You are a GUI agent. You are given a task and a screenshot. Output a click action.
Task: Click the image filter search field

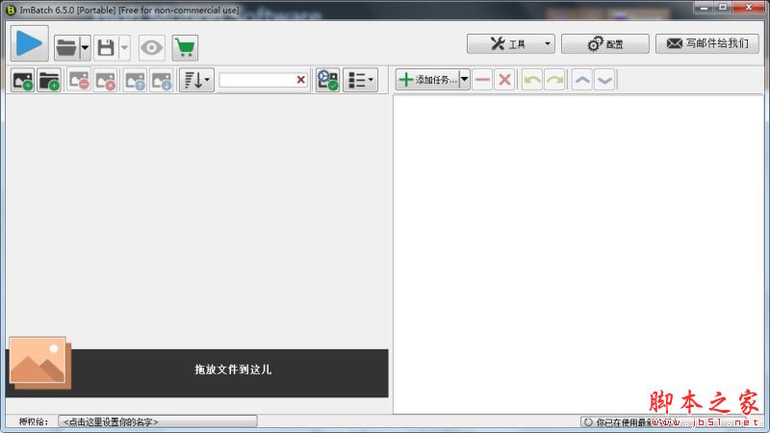[257, 80]
